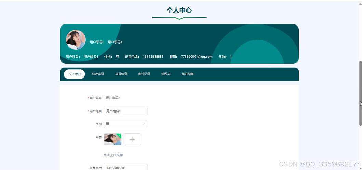View the 考试记录 tab
This screenshot has width=362, height=170.
tap(144, 74)
